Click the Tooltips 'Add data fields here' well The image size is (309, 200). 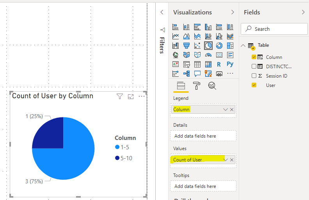(203, 186)
